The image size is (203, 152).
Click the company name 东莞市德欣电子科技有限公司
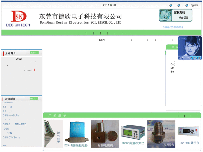[x=80, y=16]
